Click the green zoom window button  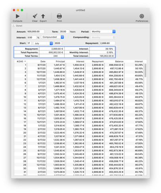tap(22, 10)
